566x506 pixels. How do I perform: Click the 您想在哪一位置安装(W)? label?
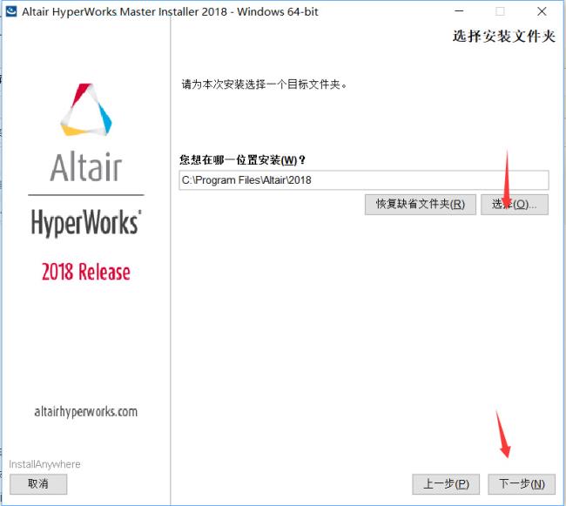242,160
